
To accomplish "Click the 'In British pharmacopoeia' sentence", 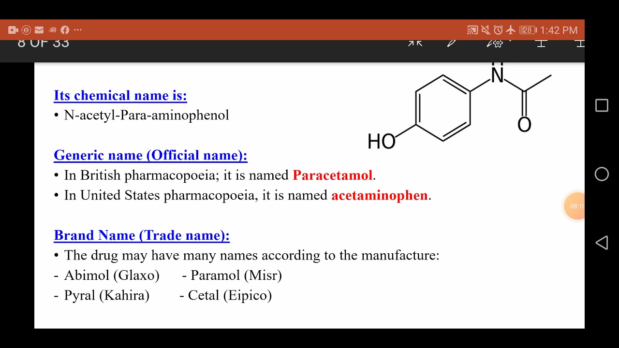I will pos(220,175).
